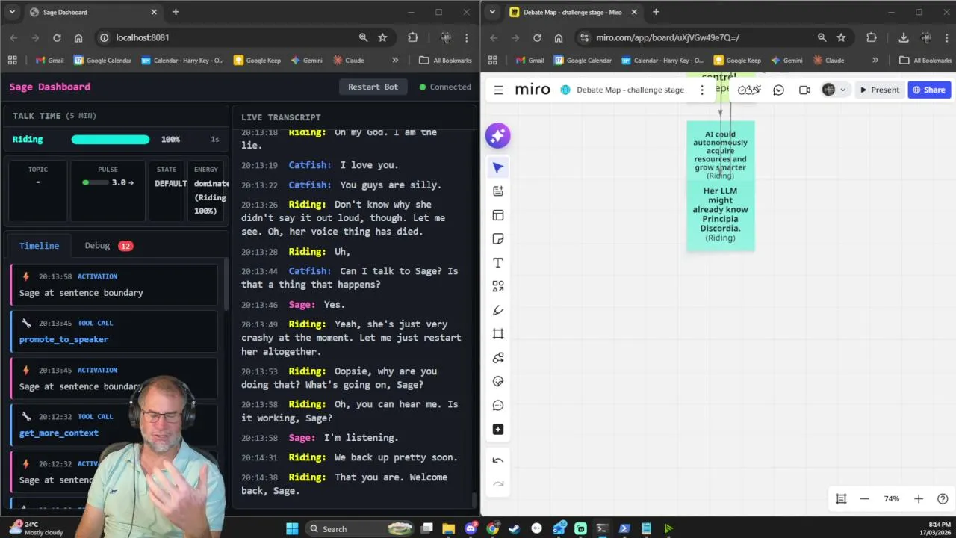Bookmark the Sage Dashboard page star
The height and width of the screenshot is (538, 956).
(x=382, y=37)
